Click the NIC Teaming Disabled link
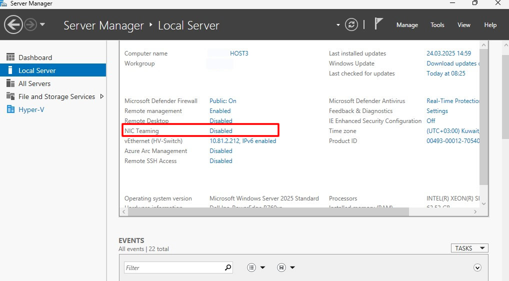The image size is (509, 281). pyautogui.click(x=220, y=131)
